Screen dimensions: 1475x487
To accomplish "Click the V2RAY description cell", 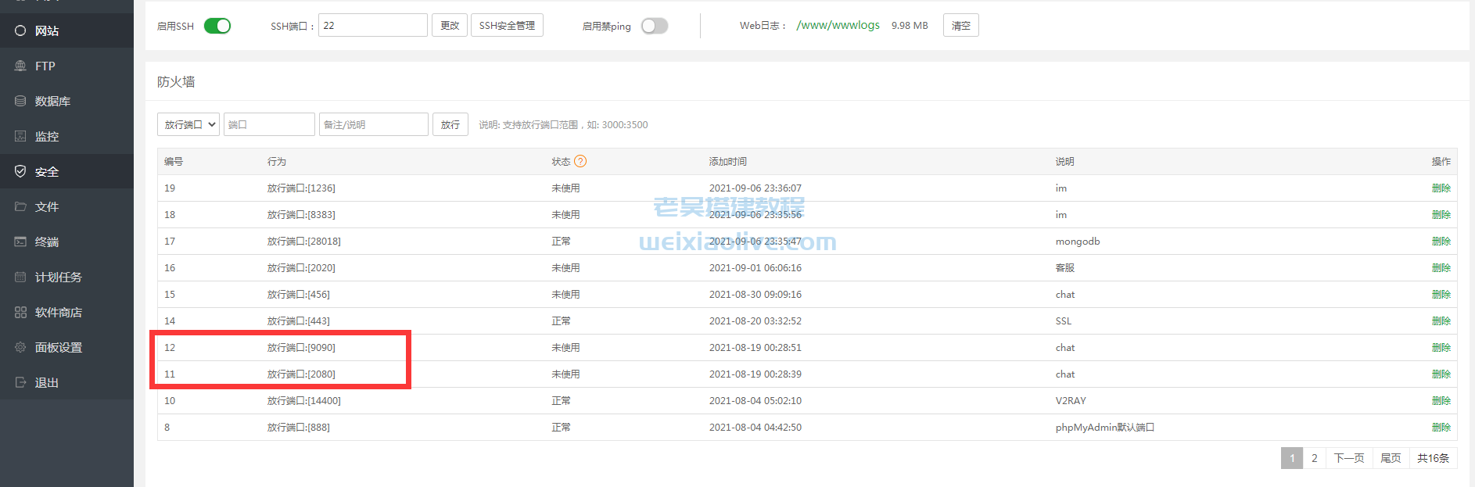I will pos(1071,400).
